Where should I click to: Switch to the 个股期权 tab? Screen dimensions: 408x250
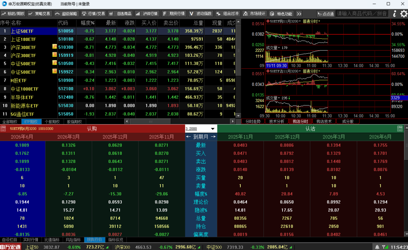52,121
